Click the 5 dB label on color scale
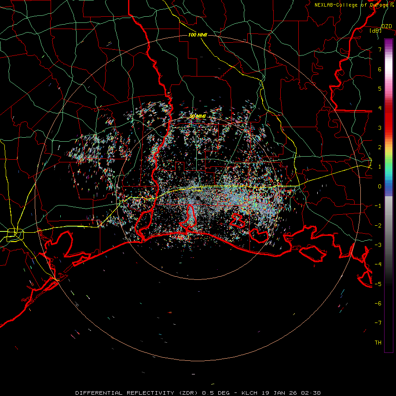Screen dimensions: 396x396 point(380,88)
